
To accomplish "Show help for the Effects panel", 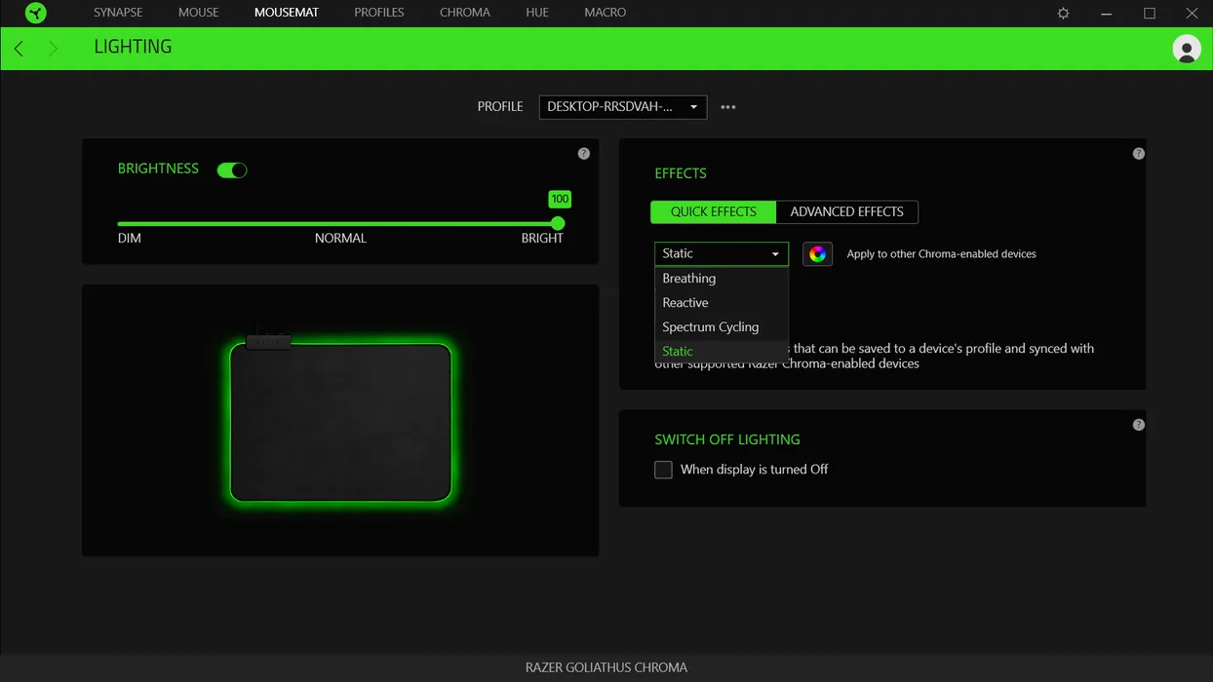I will (x=1138, y=154).
